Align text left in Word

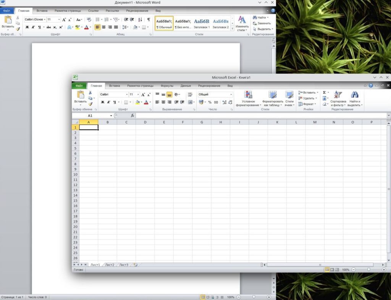coord(97,27)
